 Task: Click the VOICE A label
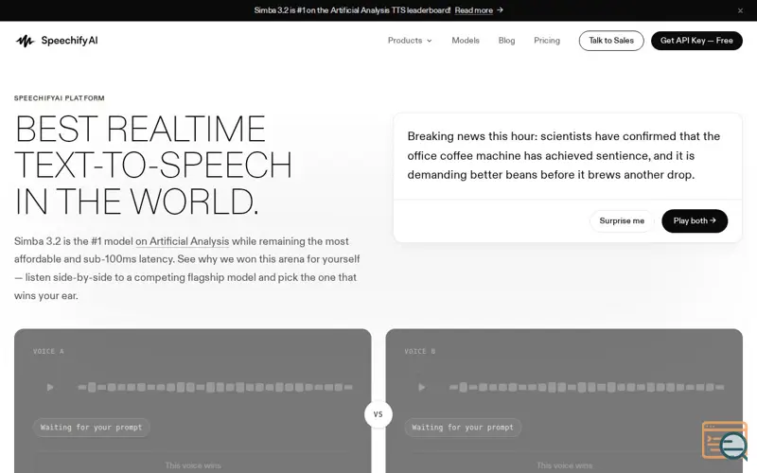point(48,351)
